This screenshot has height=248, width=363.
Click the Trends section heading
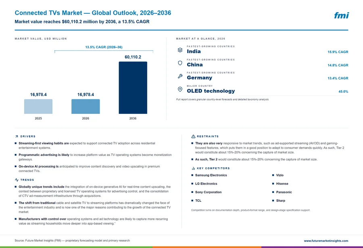(x=27, y=180)
